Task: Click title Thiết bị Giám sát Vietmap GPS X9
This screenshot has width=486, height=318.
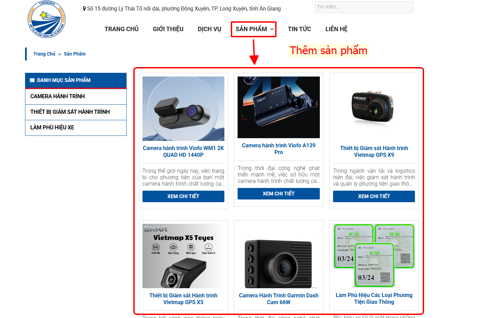Action: (x=374, y=151)
